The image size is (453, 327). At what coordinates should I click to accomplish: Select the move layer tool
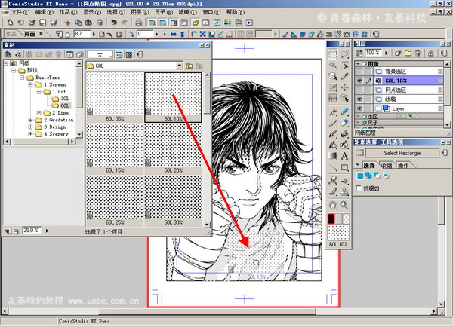click(x=344, y=87)
